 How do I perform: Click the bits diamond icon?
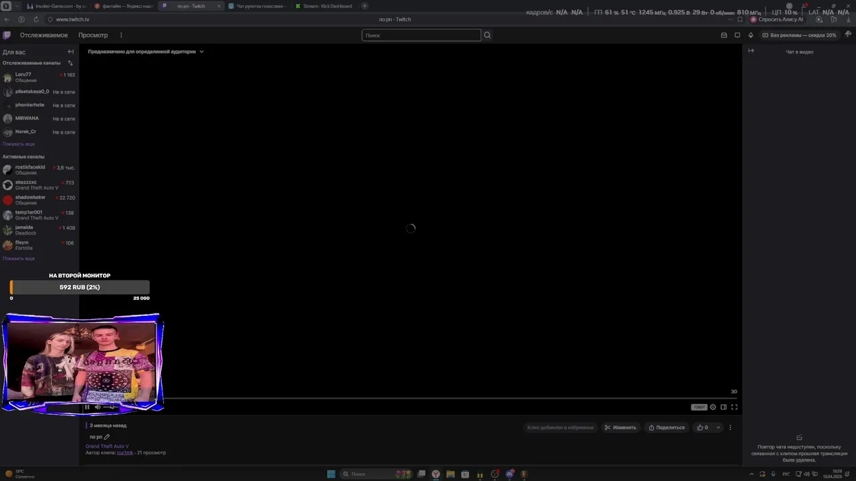point(751,35)
